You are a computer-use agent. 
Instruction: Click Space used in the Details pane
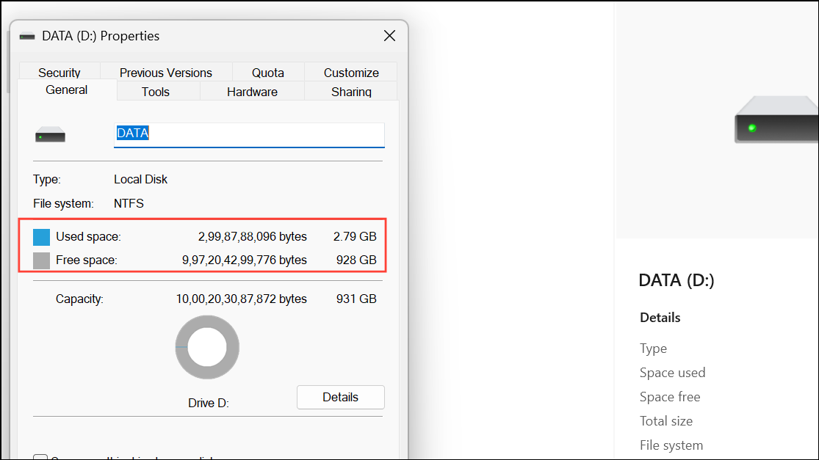pyautogui.click(x=672, y=372)
